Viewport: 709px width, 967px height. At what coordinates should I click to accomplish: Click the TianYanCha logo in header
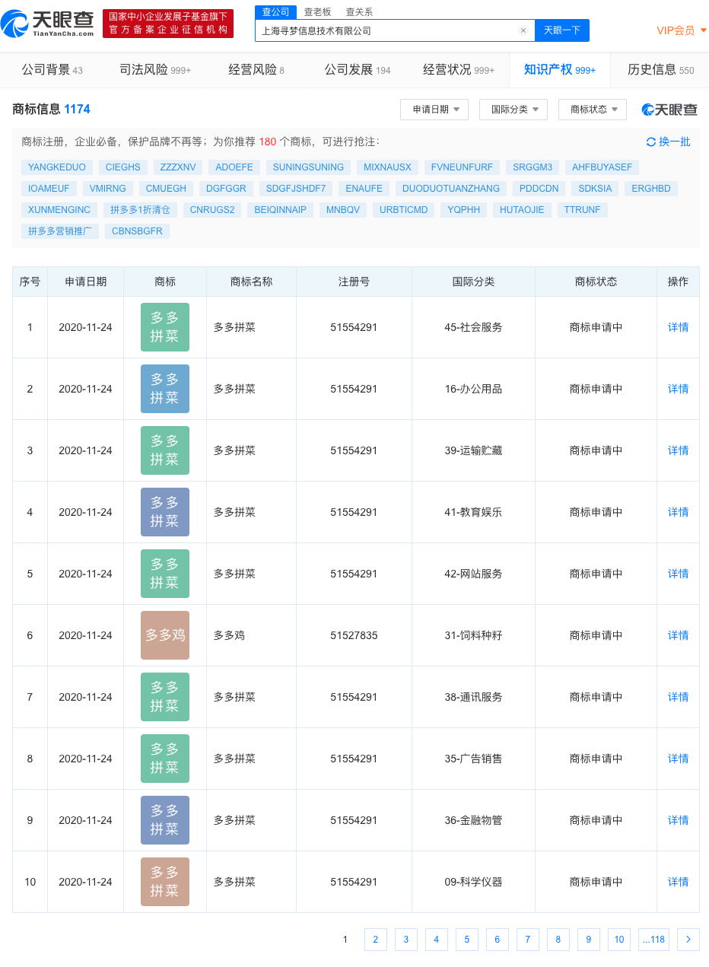click(48, 24)
